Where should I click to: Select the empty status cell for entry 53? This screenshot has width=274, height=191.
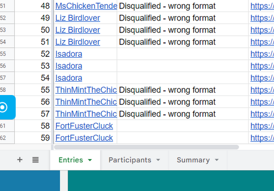pos(183,66)
